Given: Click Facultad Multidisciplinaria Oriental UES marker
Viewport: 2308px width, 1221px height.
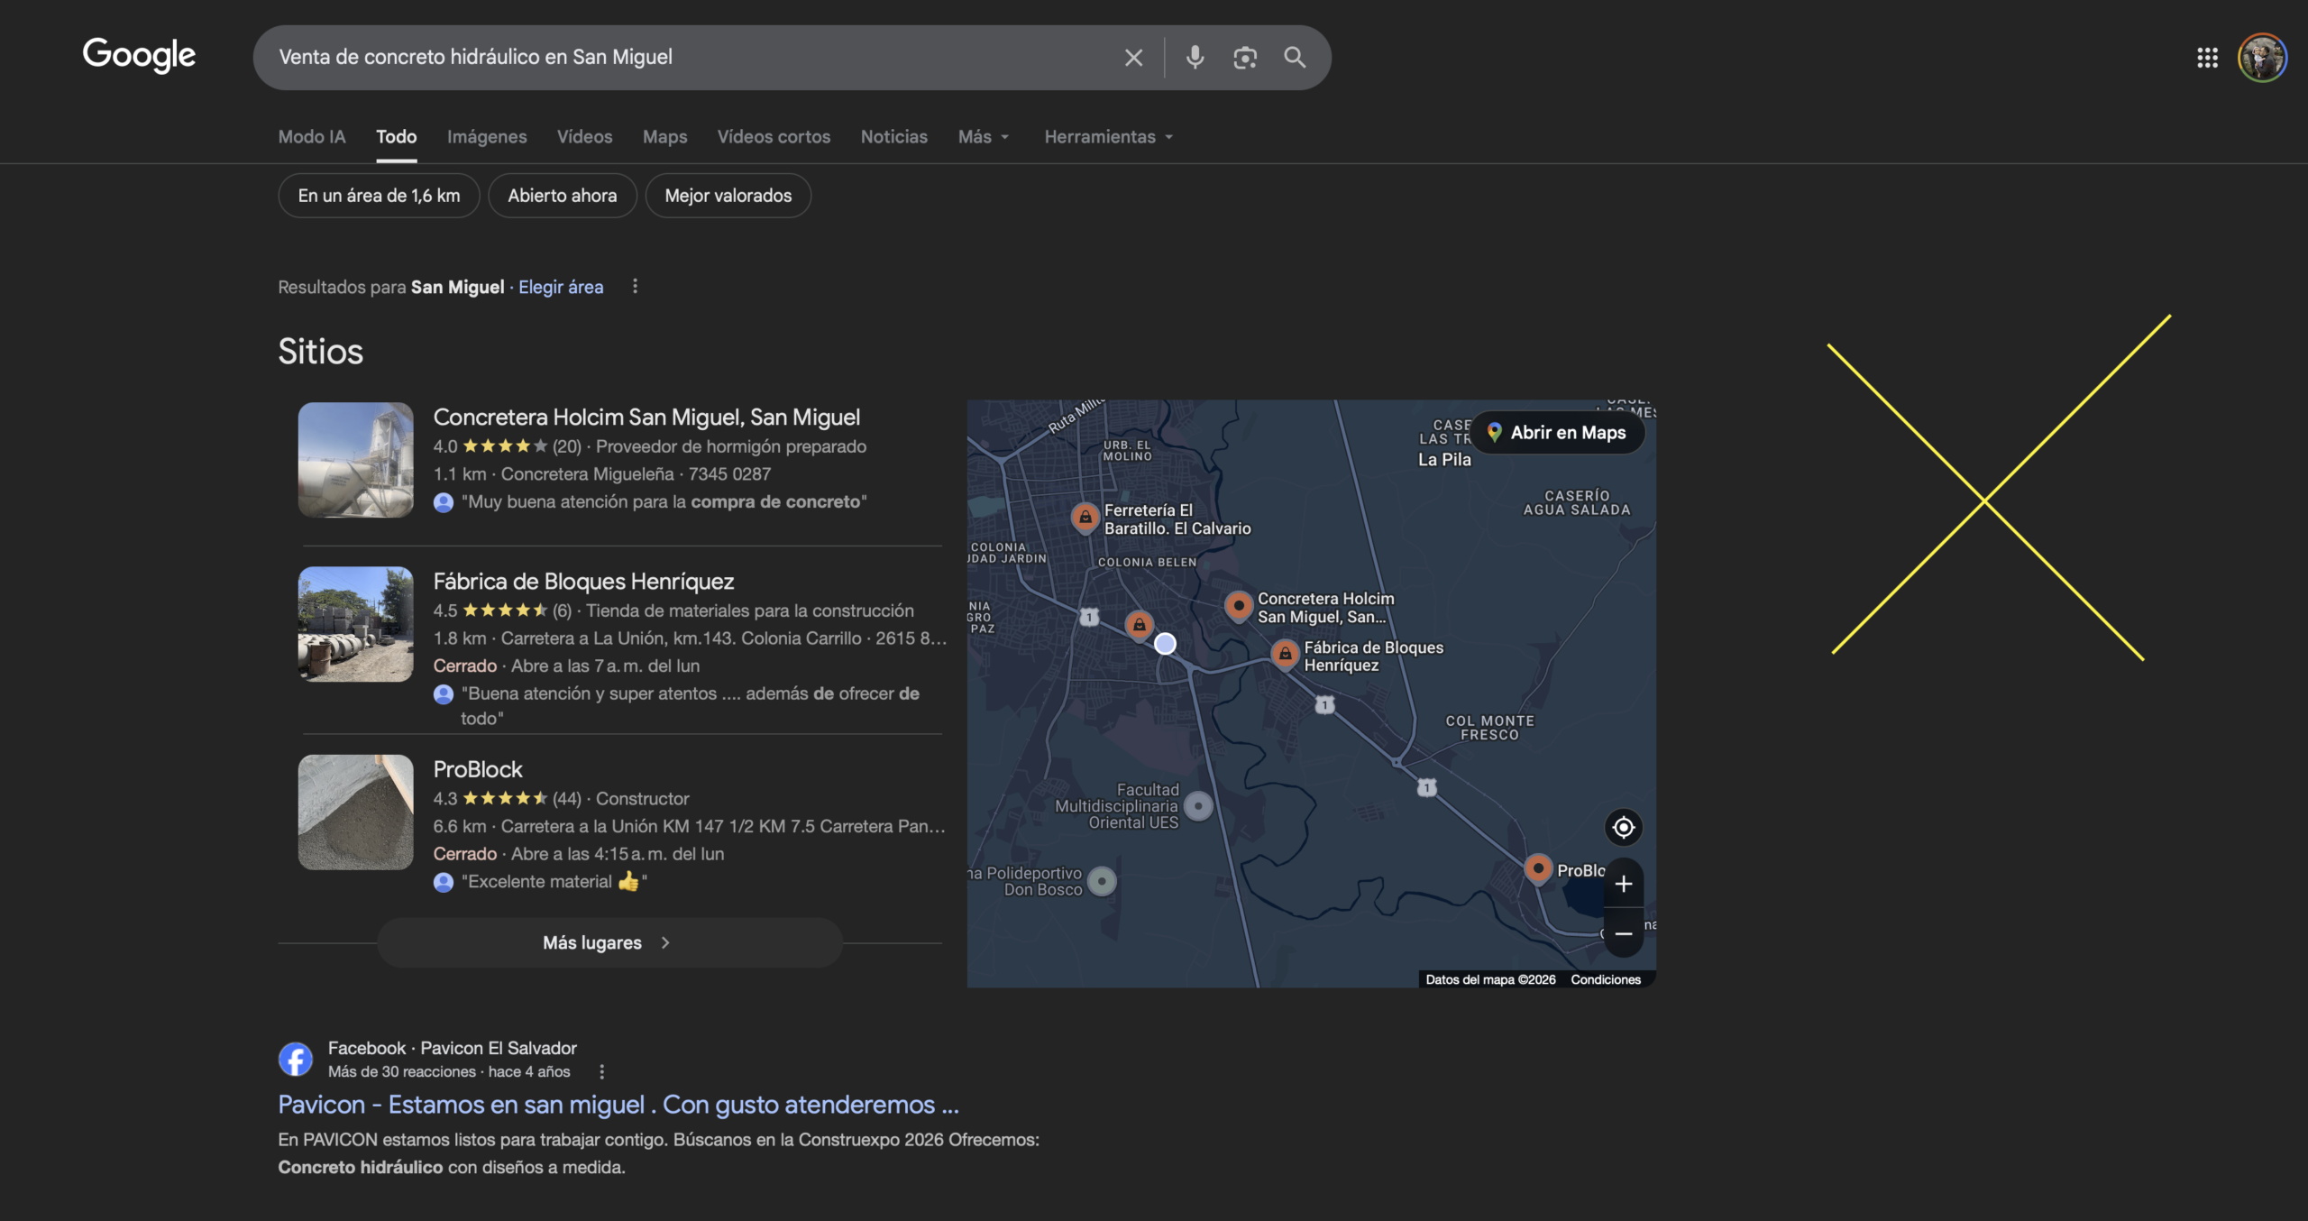Looking at the screenshot, I should (x=1198, y=805).
